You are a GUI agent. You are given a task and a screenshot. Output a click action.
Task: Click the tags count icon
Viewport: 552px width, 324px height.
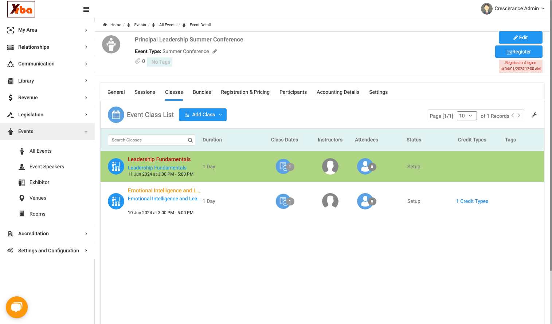click(138, 61)
